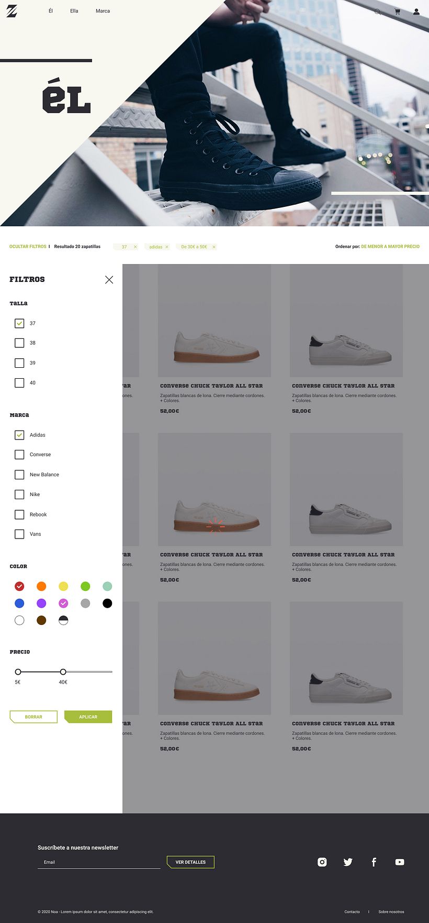Check the Vans brand checkbox
This screenshot has height=923, width=429.
coord(19,534)
